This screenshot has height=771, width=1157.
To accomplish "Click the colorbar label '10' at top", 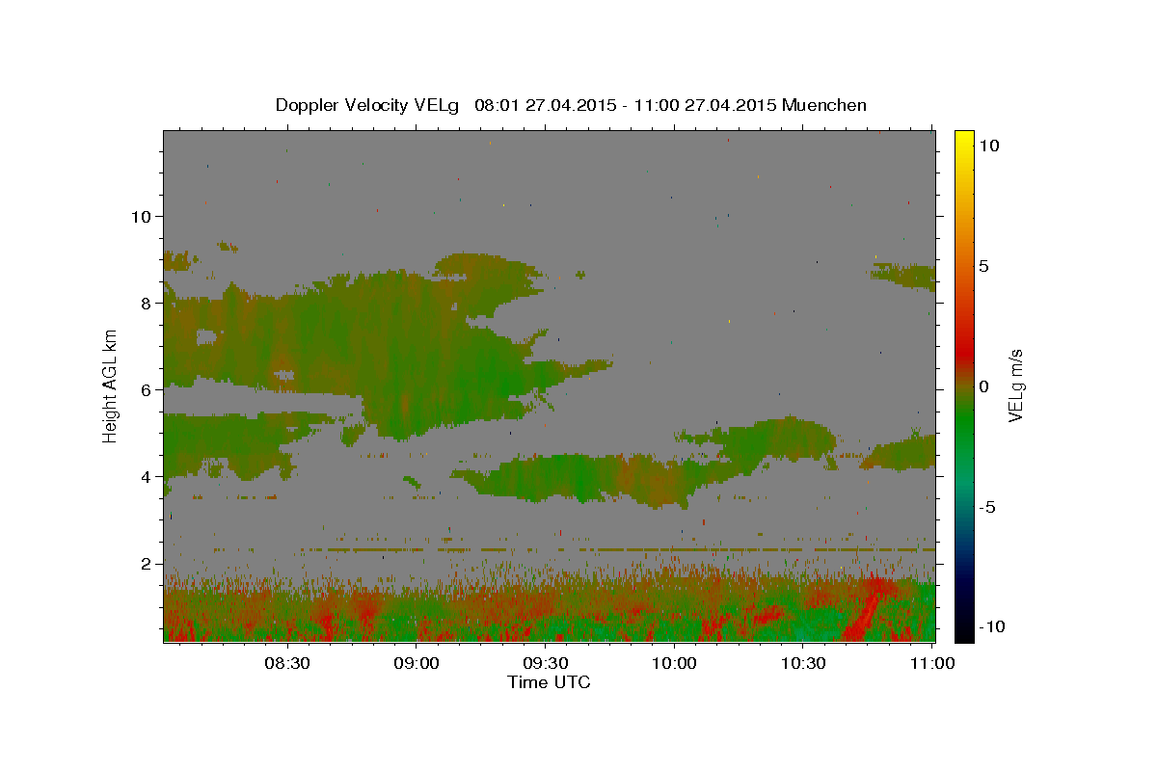I will point(988,145).
